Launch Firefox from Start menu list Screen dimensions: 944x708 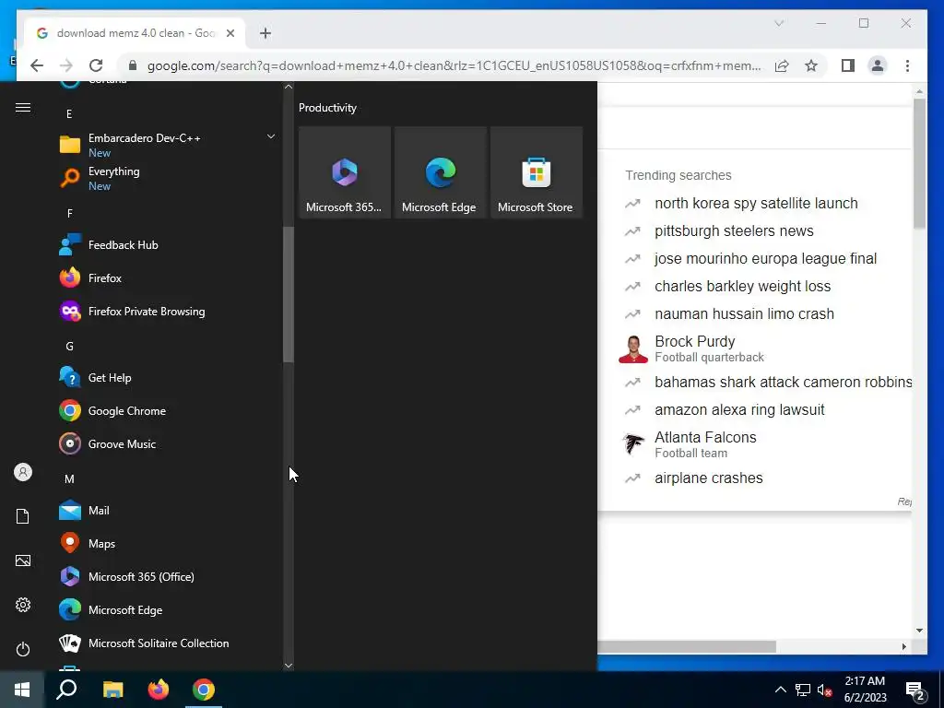[x=167, y=278]
